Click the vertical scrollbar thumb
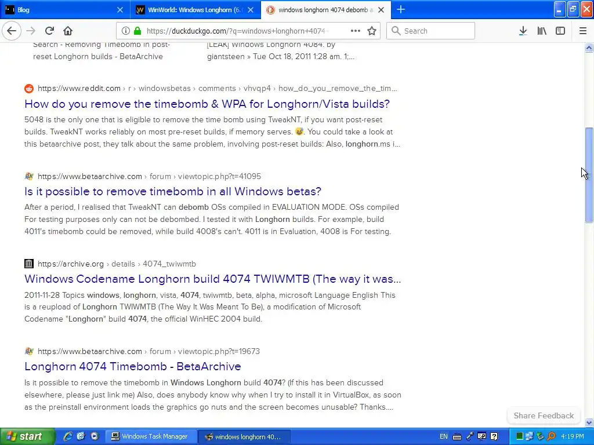The height and width of the screenshot is (445, 594). [x=589, y=175]
